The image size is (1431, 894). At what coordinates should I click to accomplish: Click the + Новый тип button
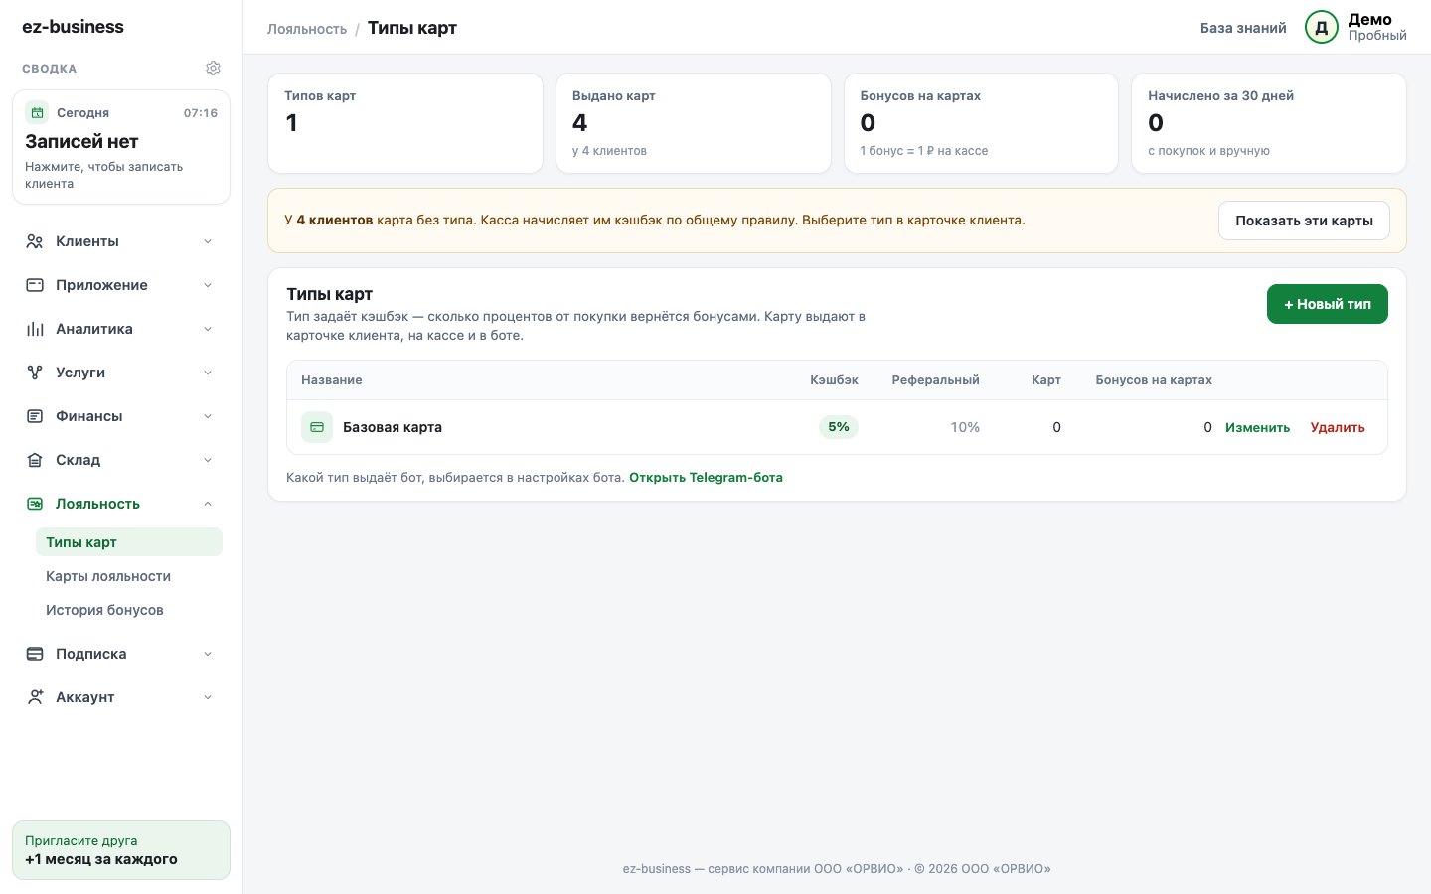(x=1327, y=304)
